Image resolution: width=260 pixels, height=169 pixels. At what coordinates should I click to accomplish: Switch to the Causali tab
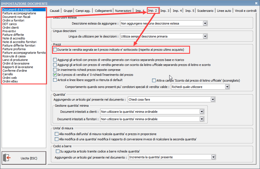(x=54, y=11)
